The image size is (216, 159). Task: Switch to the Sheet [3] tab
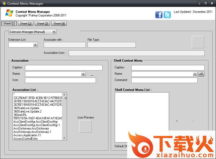click(42, 23)
